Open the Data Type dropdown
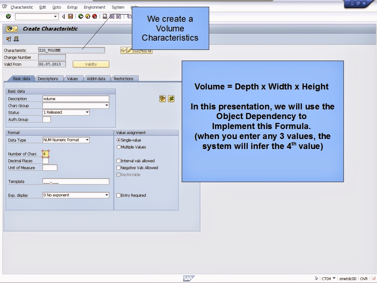 [87, 140]
